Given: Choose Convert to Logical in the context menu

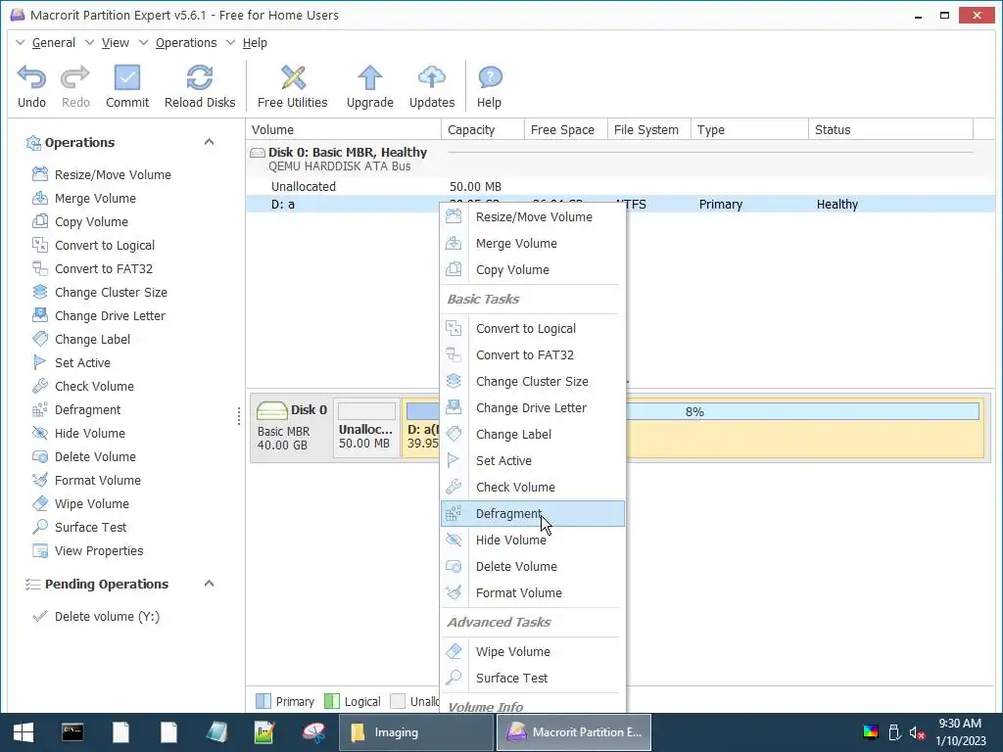Looking at the screenshot, I should tap(532, 329).
